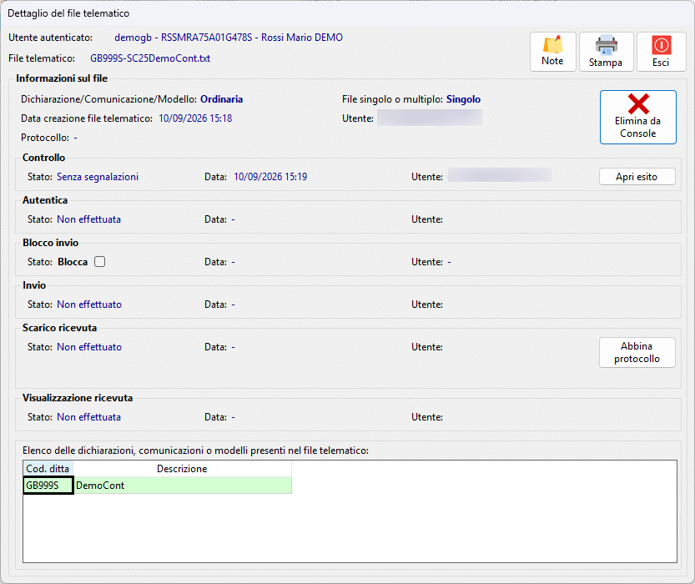Open the Apri esito result
This screenshot has width=695, height=584.
(x=637, y=177)
